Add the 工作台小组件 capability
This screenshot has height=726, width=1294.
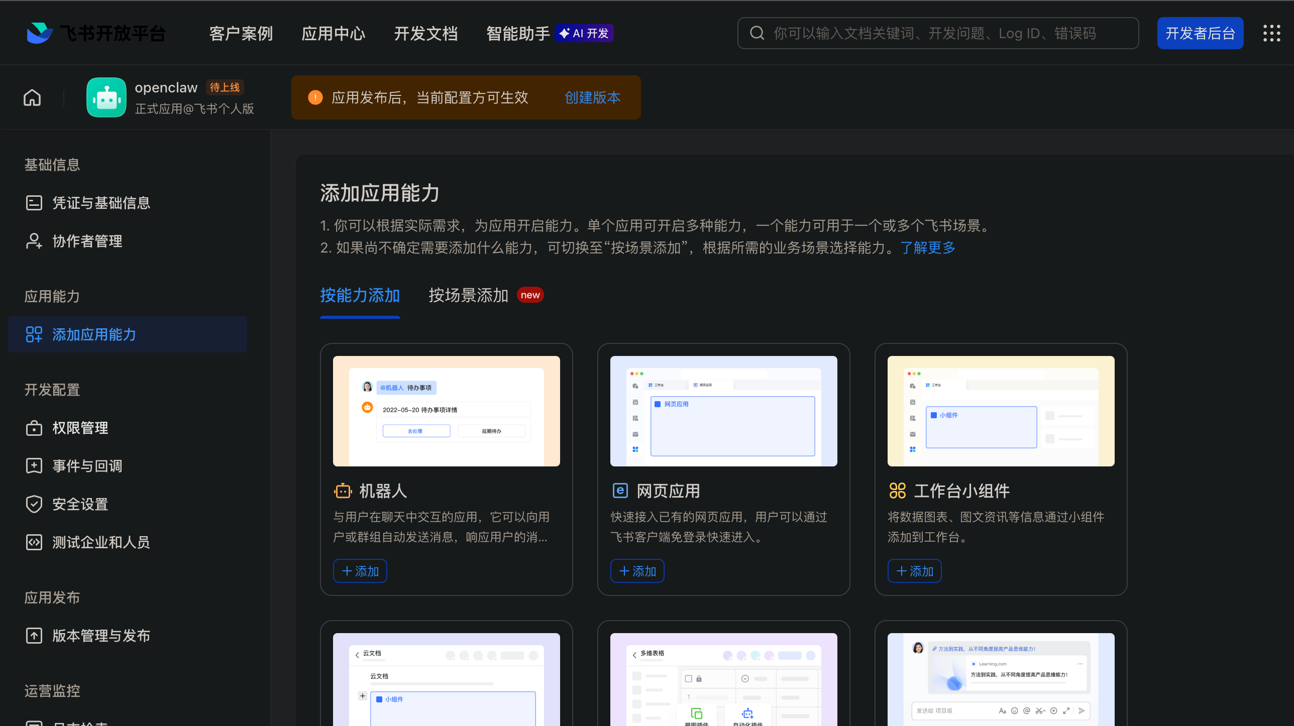pos(915,571)
